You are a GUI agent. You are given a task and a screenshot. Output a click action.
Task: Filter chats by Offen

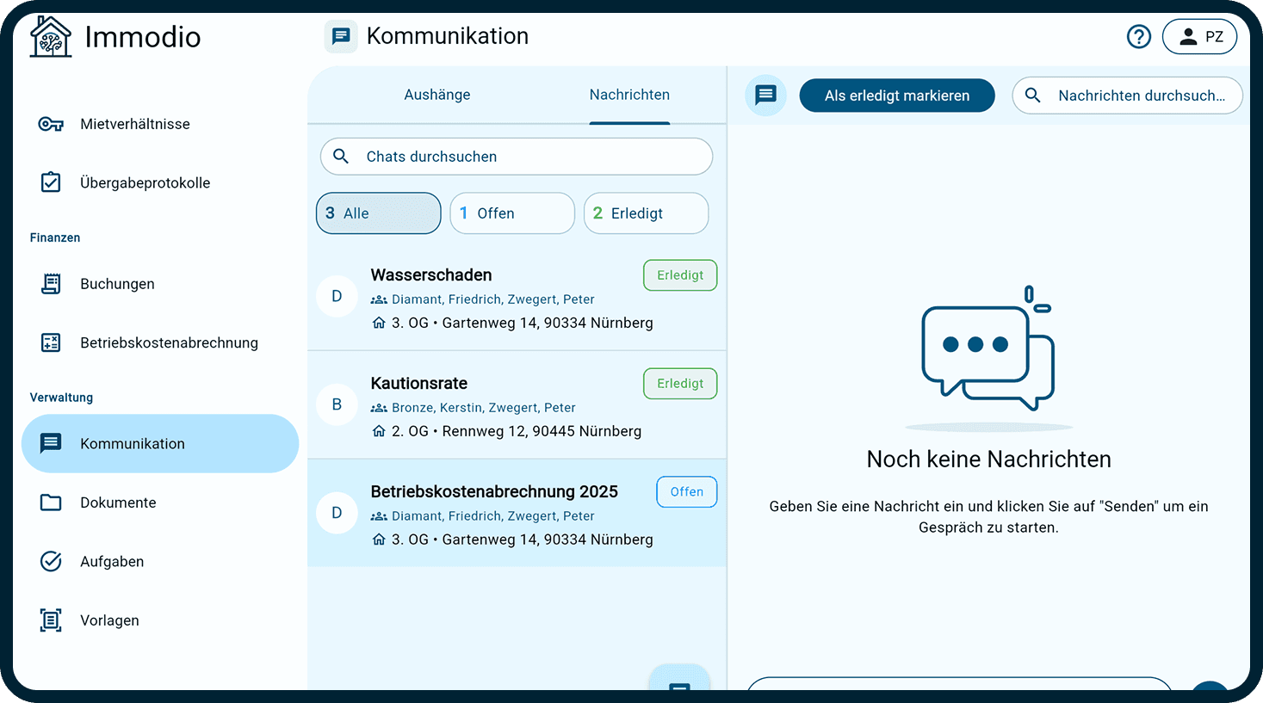click(x=512, y=213)
